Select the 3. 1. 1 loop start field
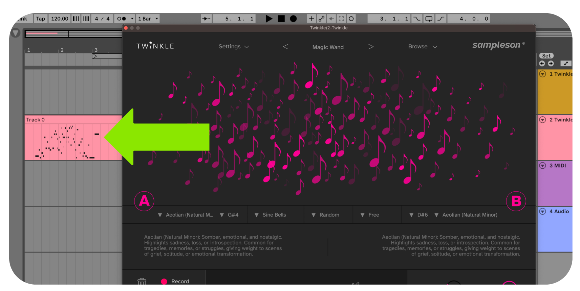This screenshot has height=291, width=580. point(389,19)
